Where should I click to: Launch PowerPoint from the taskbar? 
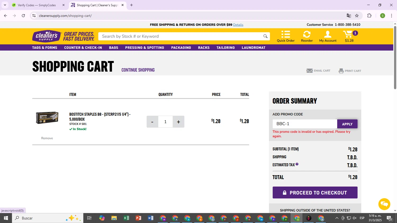[138, 218]
